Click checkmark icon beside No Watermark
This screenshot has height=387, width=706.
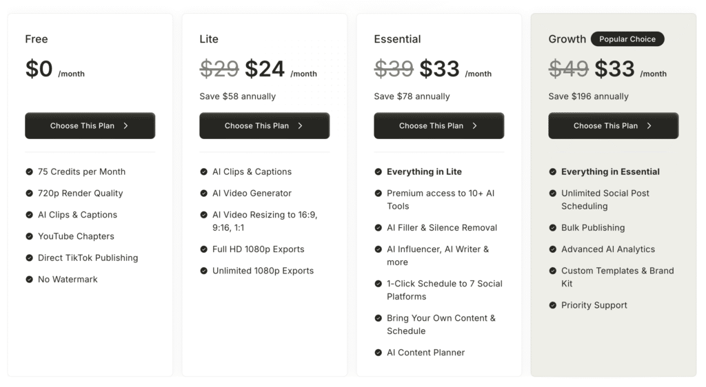coord(29,280)
